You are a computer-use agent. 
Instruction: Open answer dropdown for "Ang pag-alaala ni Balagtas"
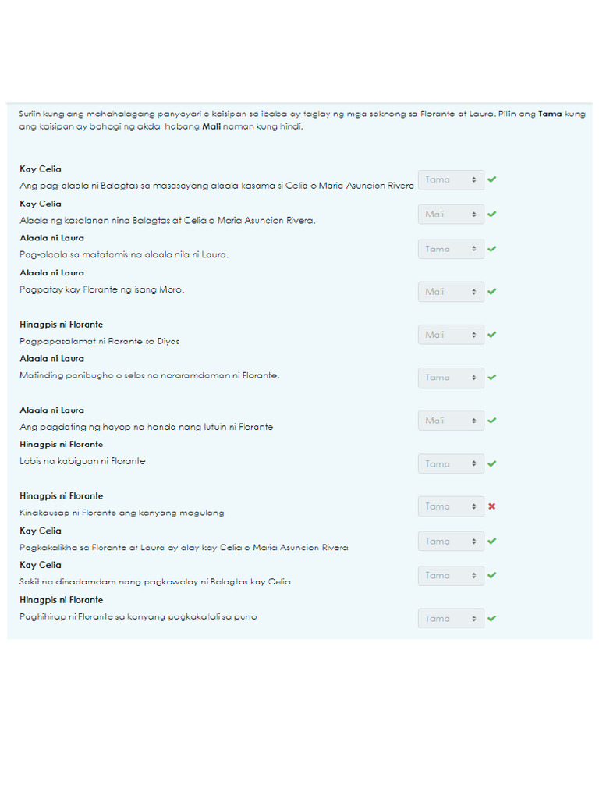point(451,179)
